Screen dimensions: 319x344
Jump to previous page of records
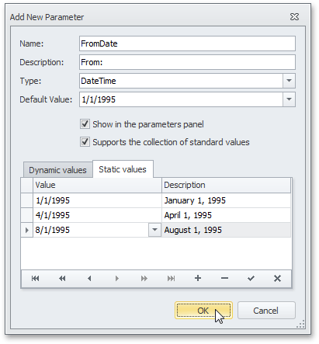click(x=62, y=279)
